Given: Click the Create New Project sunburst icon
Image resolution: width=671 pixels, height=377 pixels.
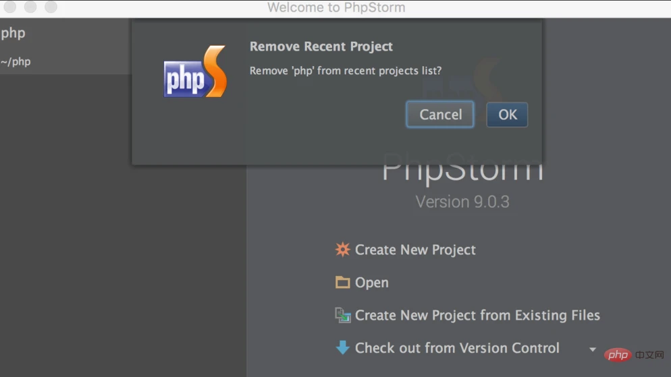Looking at the screenshot, I should point(342,249).
